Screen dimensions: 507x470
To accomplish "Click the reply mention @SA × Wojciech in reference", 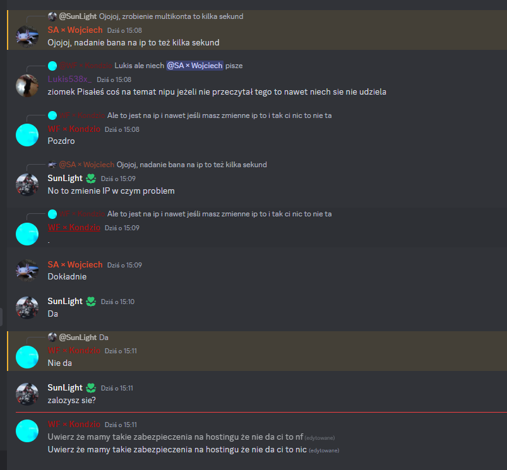I will tap(86, 165).
